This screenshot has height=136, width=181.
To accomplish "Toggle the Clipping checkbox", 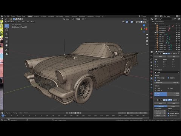I will (x=169, y=78).
